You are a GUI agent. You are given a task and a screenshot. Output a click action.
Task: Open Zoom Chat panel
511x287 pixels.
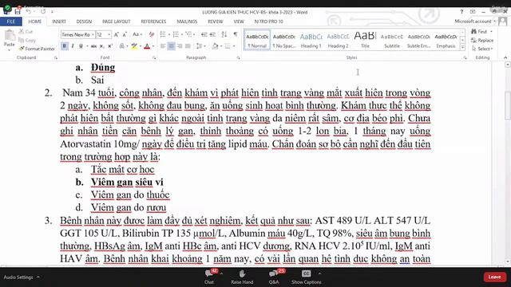209,277
